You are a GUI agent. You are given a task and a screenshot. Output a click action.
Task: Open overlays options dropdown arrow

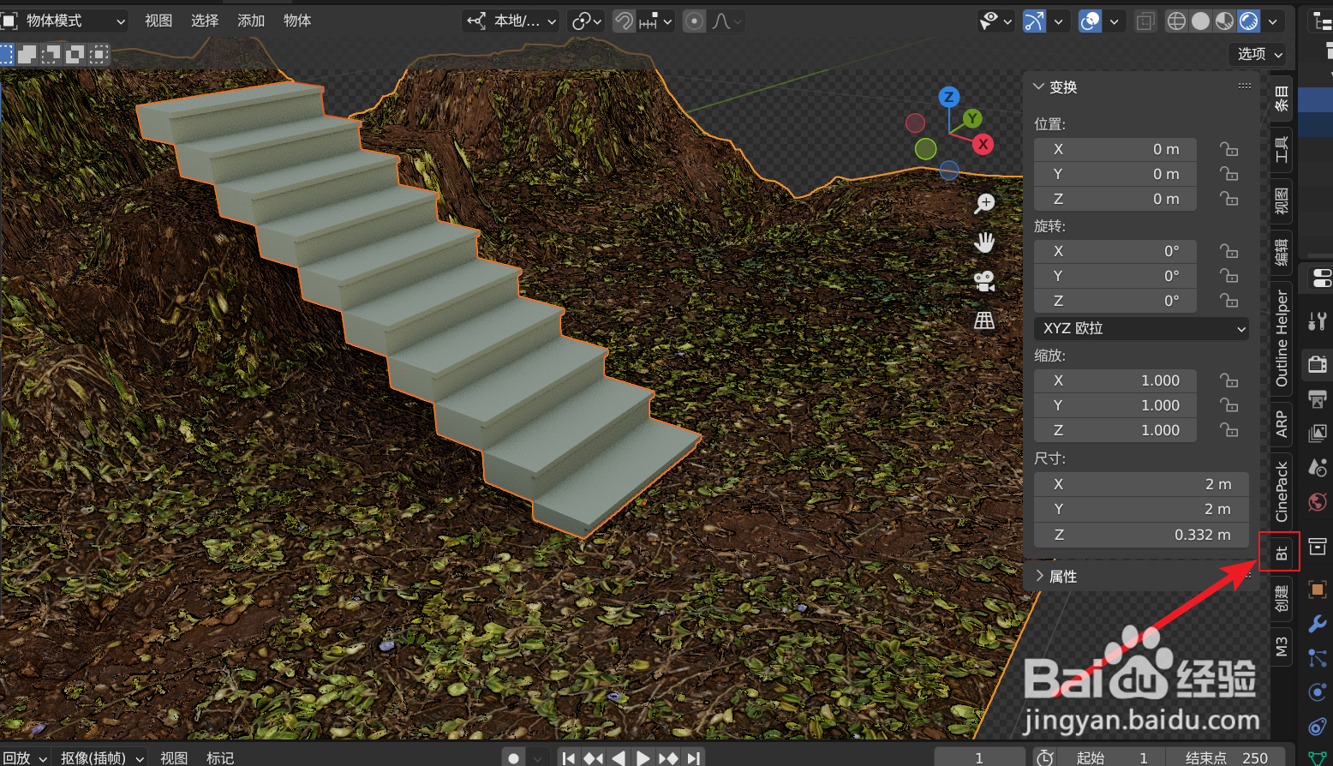click(1114, 21)
